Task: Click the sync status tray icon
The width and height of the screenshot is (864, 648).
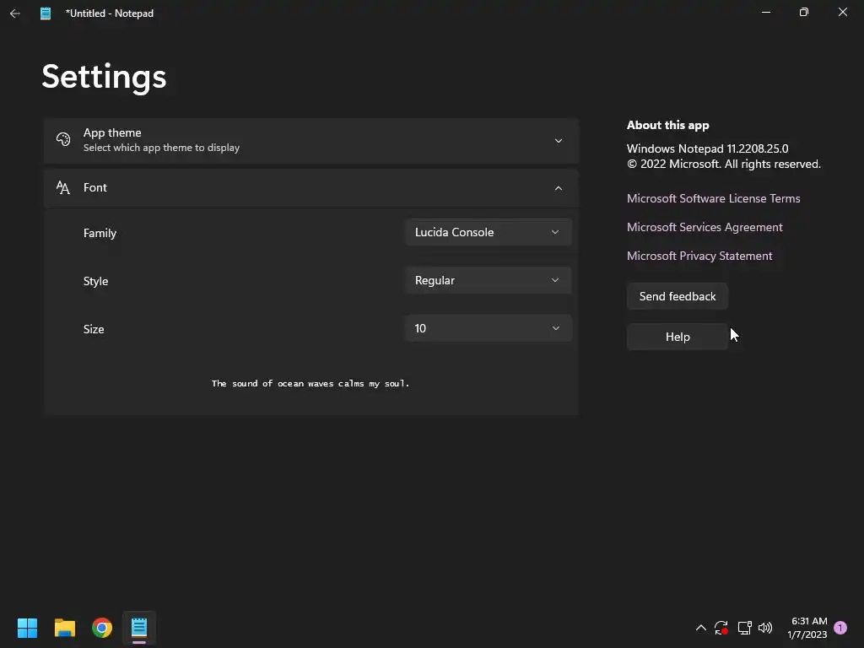Action: (x=721, y=628)
